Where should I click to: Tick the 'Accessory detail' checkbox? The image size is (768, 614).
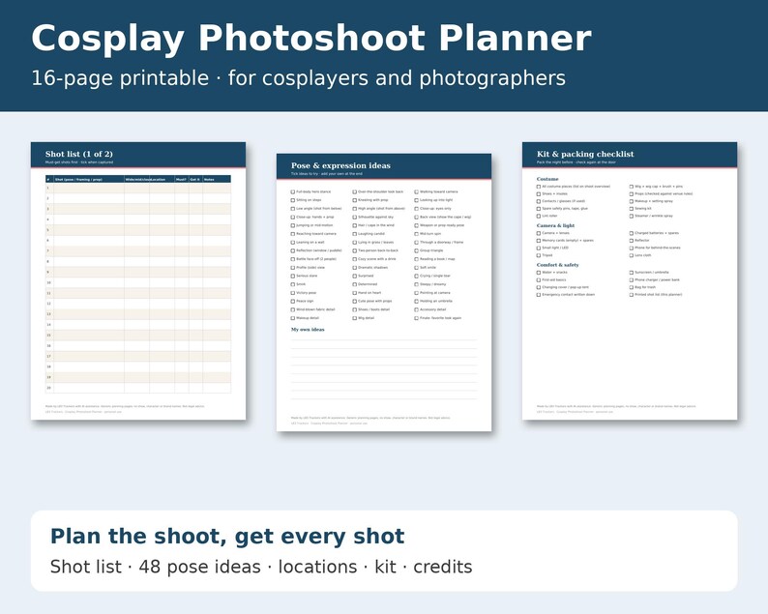click(x=416, y=310)
